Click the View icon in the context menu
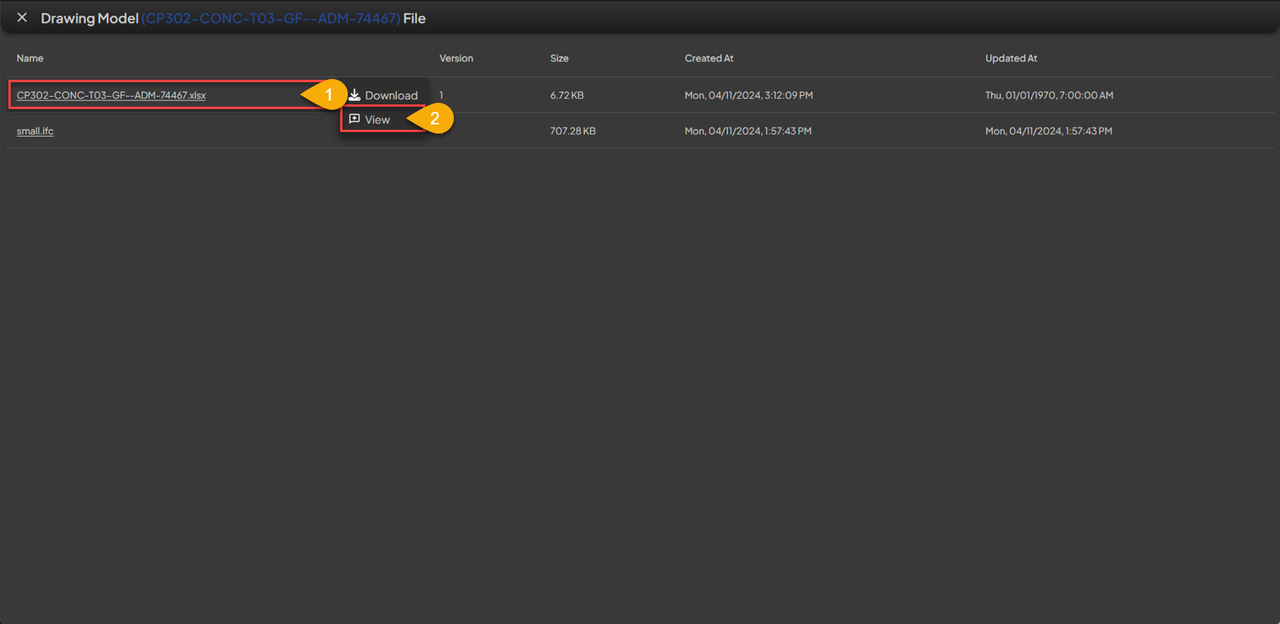 click(x=354, y=119)
